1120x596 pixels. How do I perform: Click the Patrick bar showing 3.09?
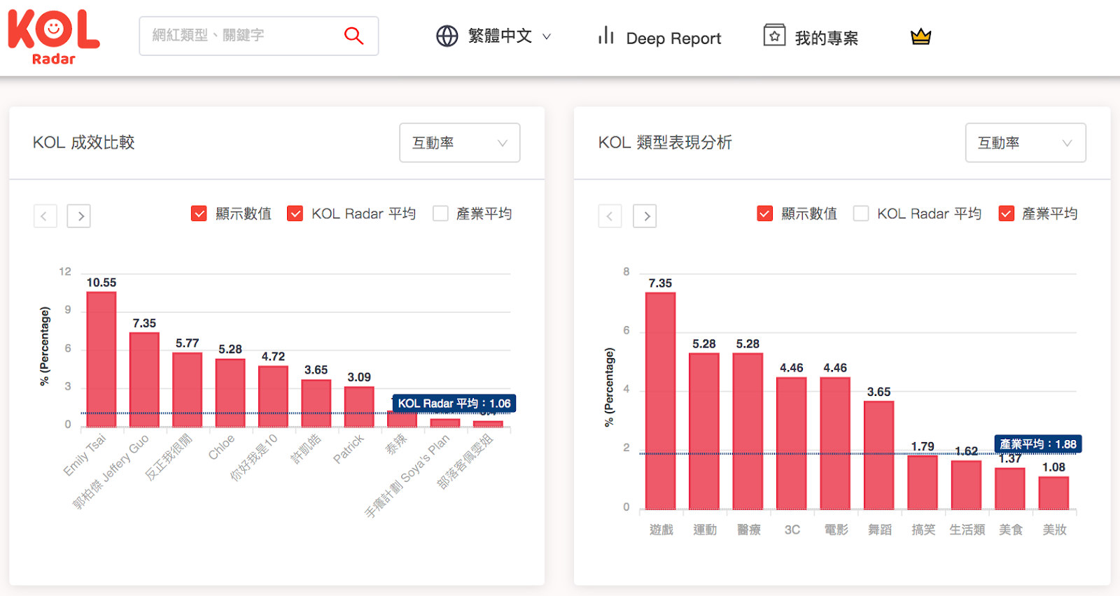coord(359,407)
